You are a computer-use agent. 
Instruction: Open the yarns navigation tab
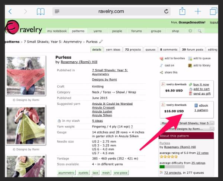97,31
